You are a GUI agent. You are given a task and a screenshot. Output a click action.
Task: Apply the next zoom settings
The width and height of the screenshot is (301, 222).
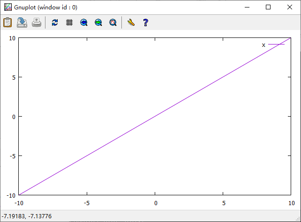[x=98, y=22]
